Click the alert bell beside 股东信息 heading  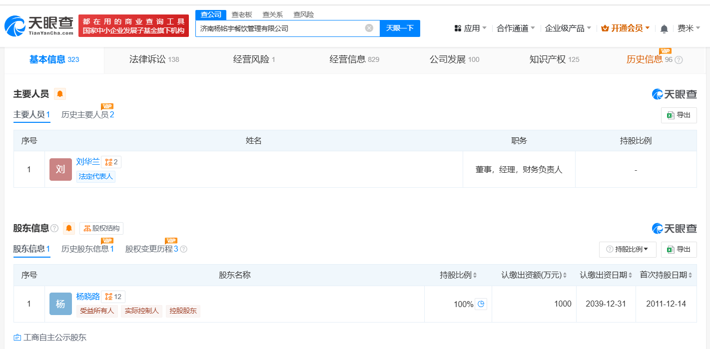[x=69, y=228]
